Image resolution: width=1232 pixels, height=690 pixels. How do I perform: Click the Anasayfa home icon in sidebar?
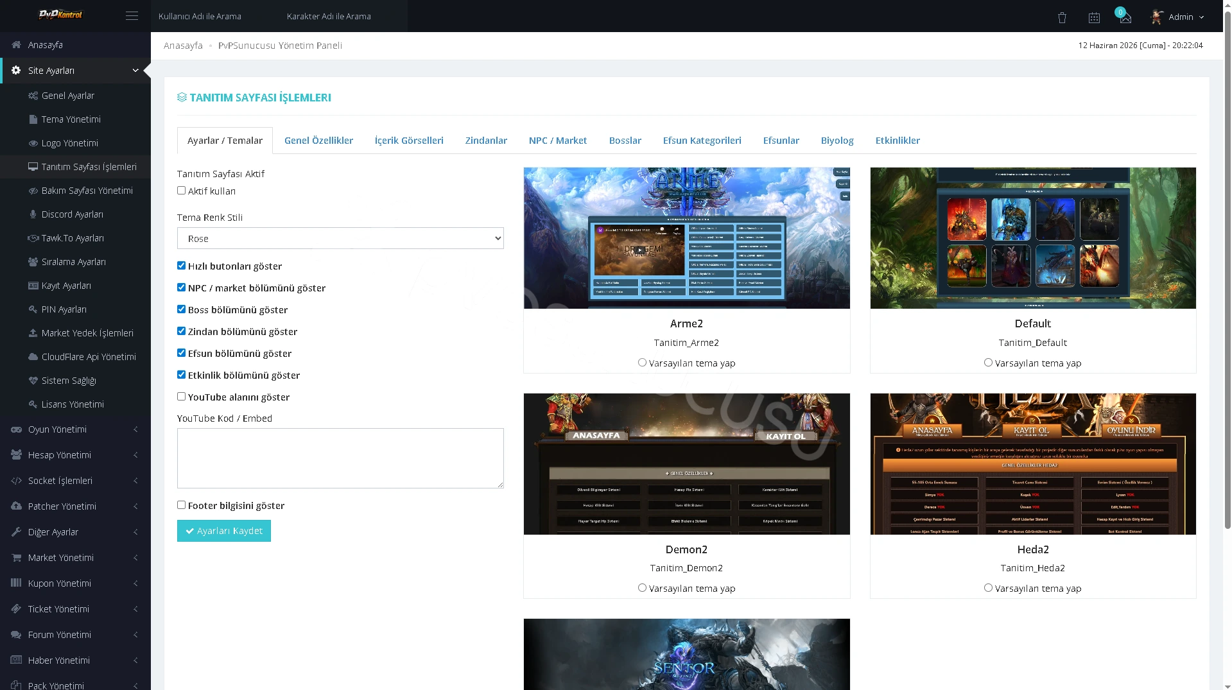tap(16, 45)
